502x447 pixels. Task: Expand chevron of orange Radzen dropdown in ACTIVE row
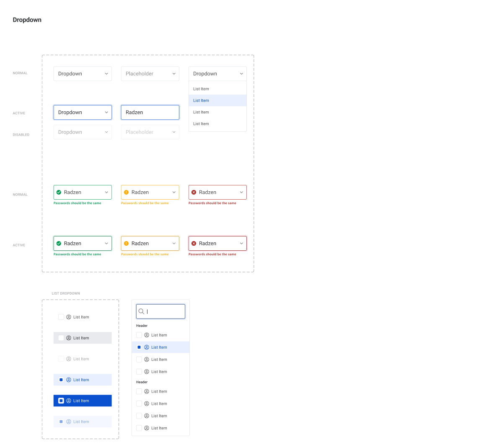point(174,243)
